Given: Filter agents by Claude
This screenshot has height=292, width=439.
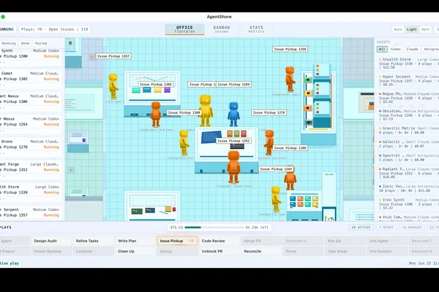Looking at the screenshot, I should [x=412, y=49].
